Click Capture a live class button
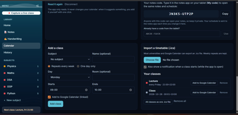 point(21,13)
